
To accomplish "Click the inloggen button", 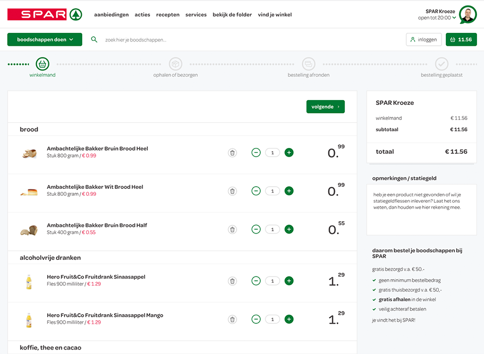I will (x=424, y=39).
